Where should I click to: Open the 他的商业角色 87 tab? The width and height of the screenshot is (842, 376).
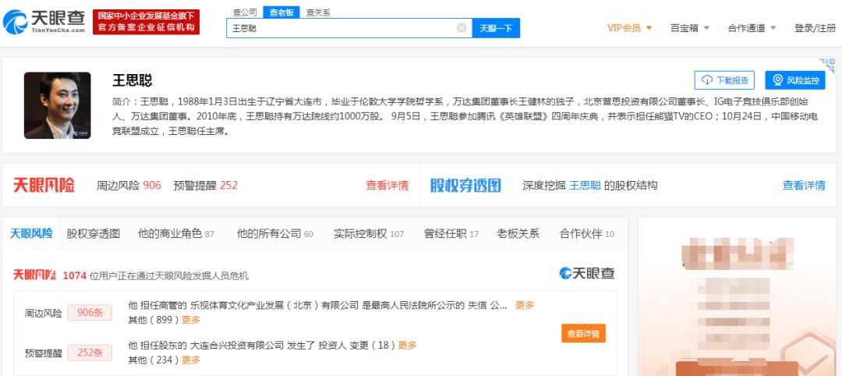pyautogui.click(x=176, y=234)
